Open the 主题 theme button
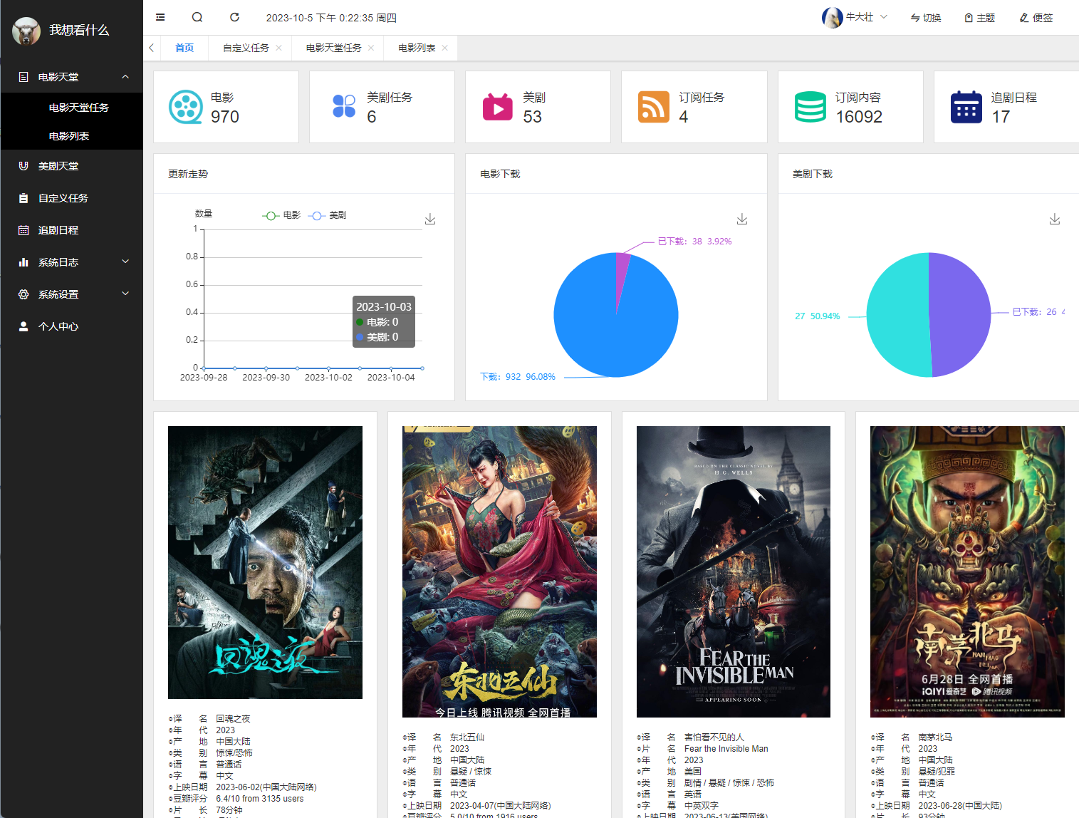This screenshot has height=818, width=1079. 979,18
